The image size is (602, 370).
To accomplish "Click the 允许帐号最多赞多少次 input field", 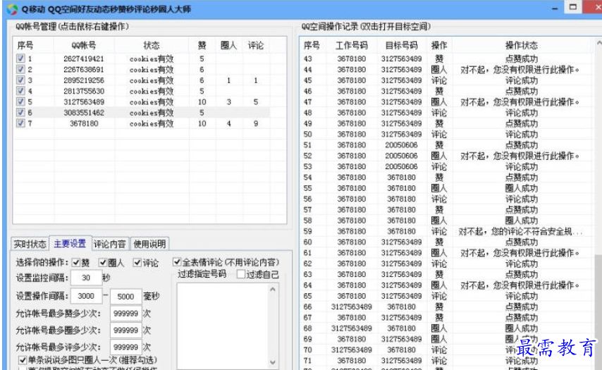I will (125, 314).
